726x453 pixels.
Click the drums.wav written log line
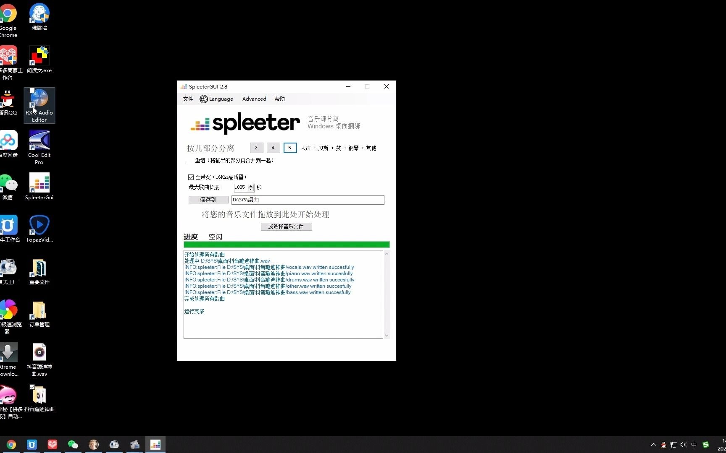(269, 280)
